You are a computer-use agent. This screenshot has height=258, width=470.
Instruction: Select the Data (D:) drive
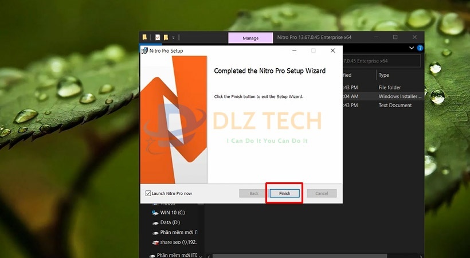click(170, 222)
